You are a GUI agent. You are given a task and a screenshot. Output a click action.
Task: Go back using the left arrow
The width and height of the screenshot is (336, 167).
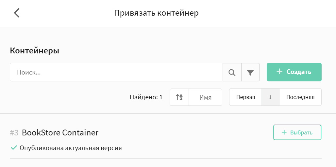pos(17,13)
